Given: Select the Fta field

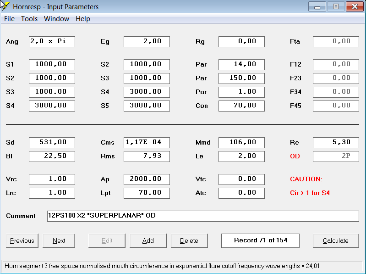Looking at the screenshot, I should point(336,42).
